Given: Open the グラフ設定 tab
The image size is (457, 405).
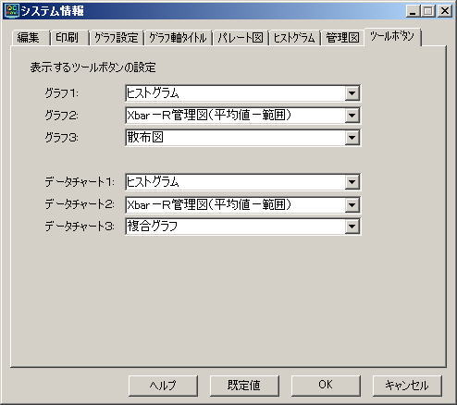Looking at the screenshot, I should 117,38.
